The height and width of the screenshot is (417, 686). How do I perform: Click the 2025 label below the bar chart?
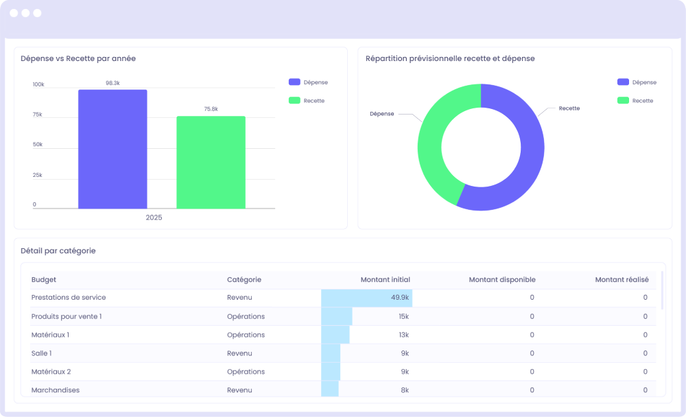154,217
